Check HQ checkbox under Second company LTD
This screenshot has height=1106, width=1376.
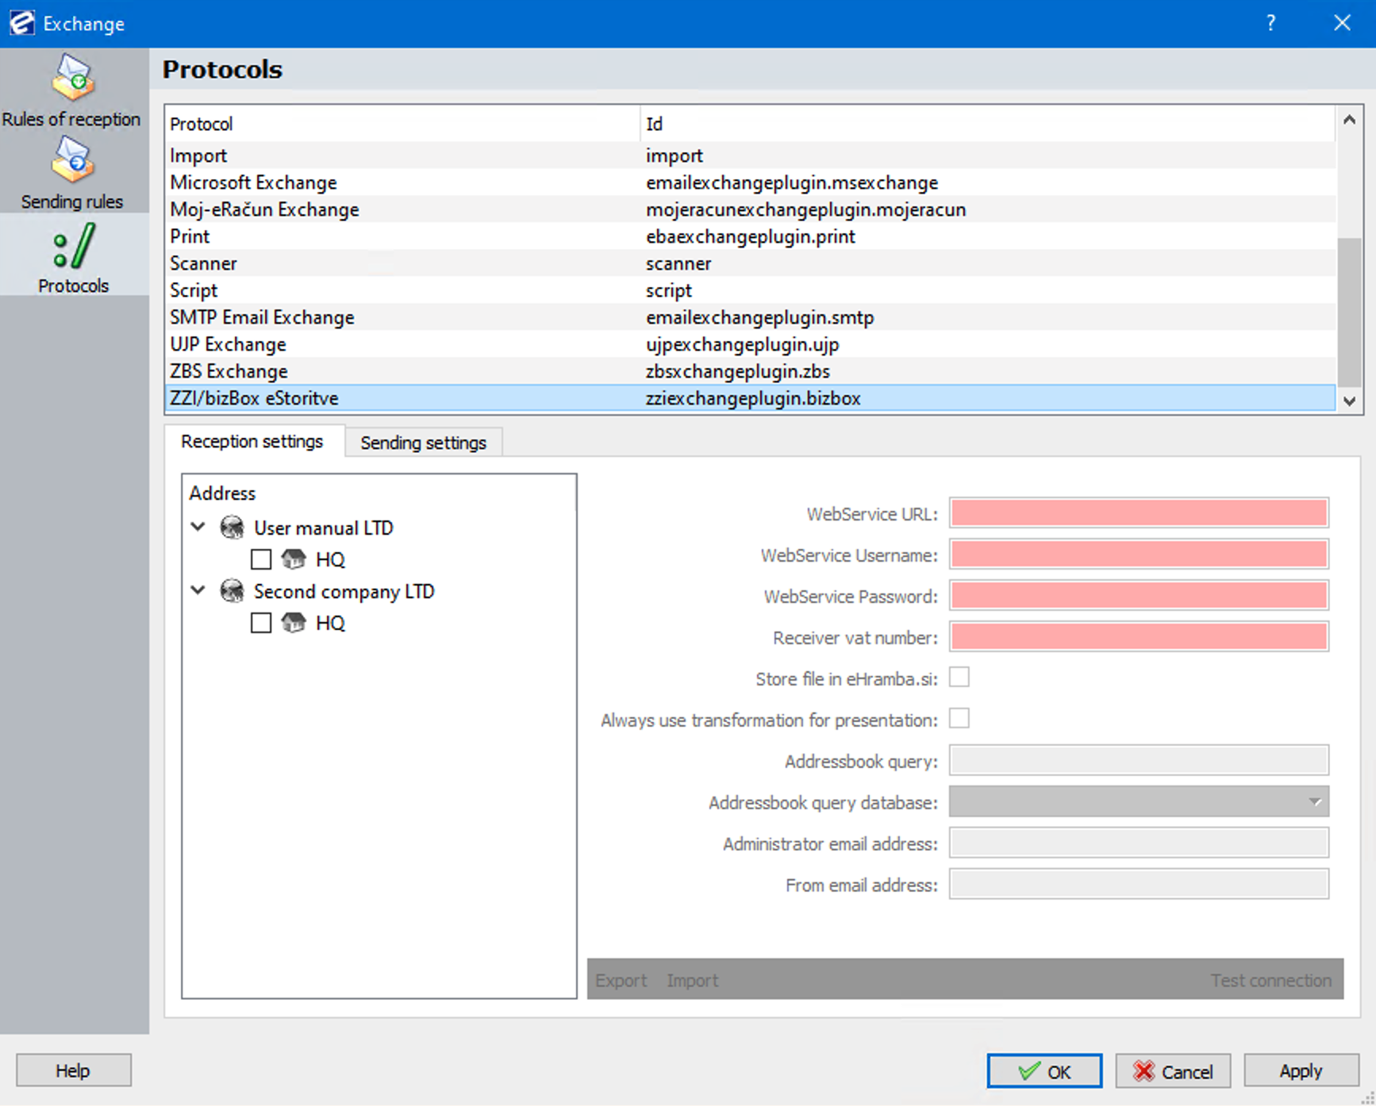261,623
